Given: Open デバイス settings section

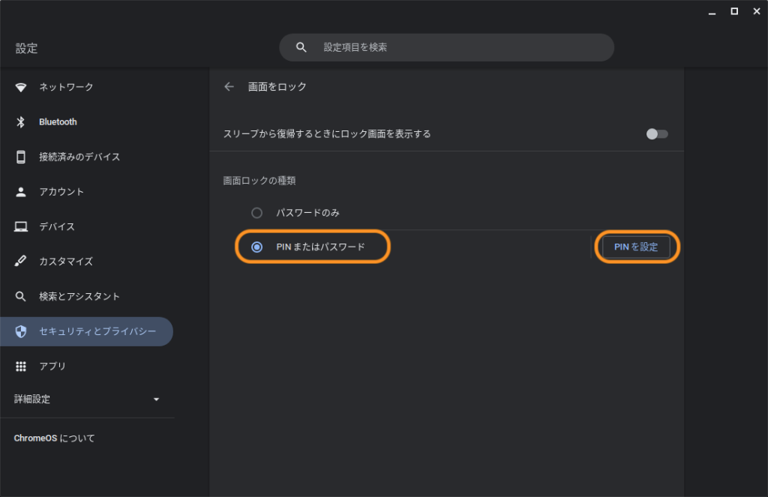Looking at the screenshot, I should click(x=57, y=226).
